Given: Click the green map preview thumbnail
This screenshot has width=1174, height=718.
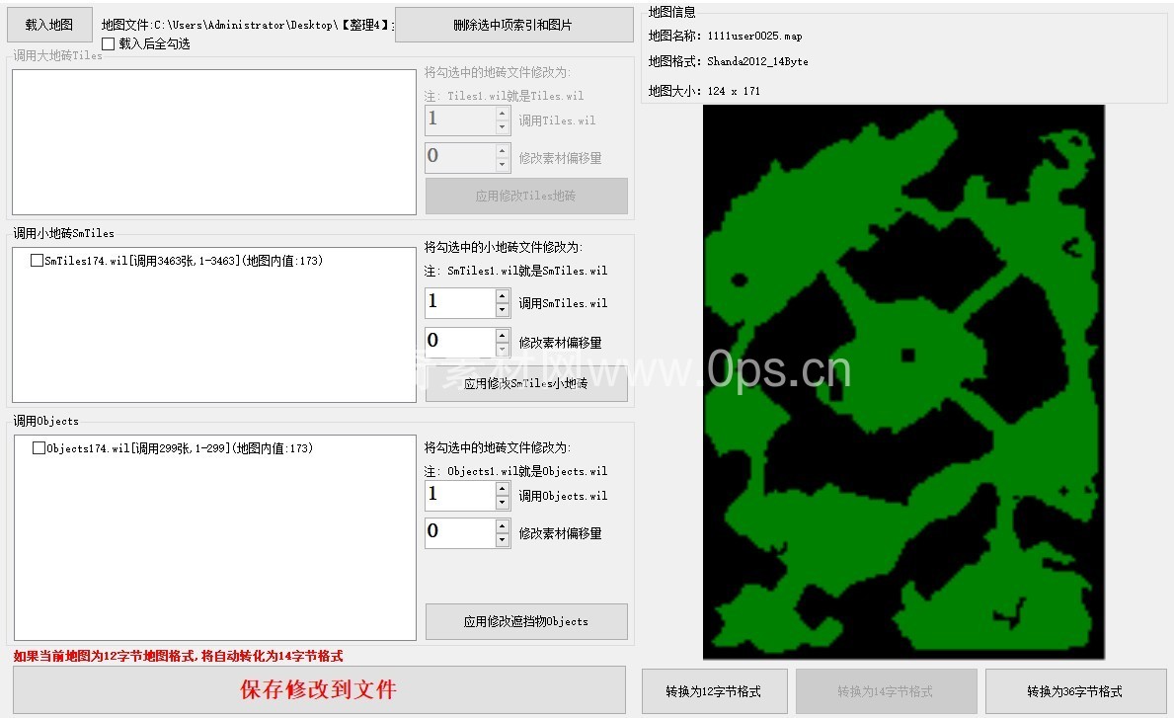Looking at the screenshot, I should click(903, 381).
